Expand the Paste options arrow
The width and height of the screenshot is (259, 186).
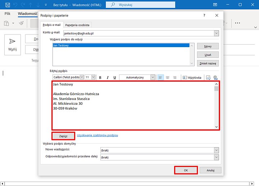[13, 23]
